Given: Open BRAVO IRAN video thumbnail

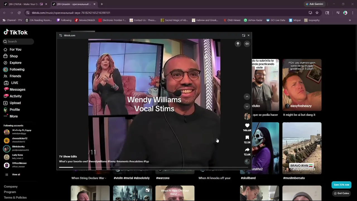Looking at the screenshot, I should pos(302,148).
